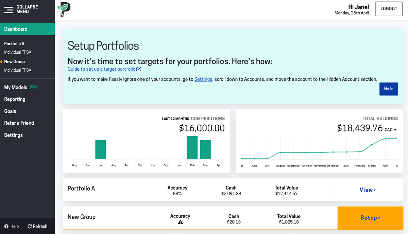Open the Reporting section
408x234 pixels.
click(x=15, y=99)
